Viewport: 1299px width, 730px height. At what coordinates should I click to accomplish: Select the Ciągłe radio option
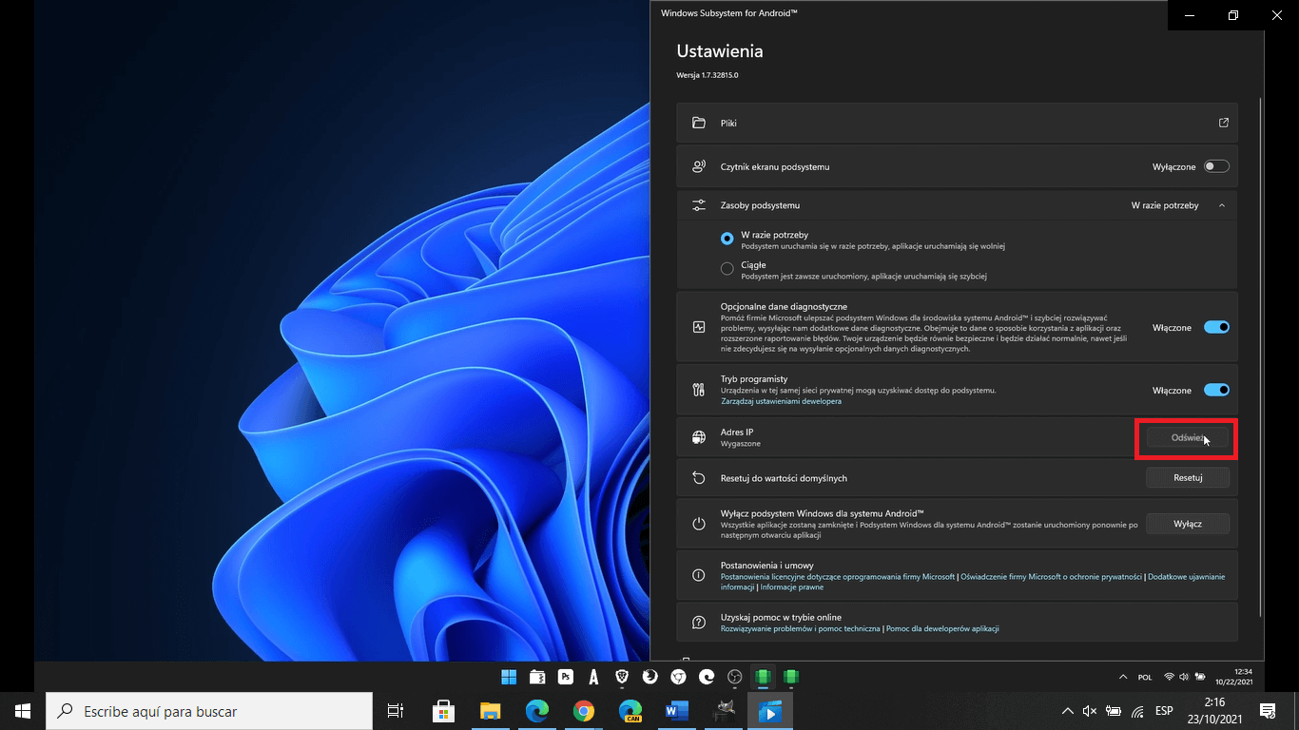[x=727, y=268]
